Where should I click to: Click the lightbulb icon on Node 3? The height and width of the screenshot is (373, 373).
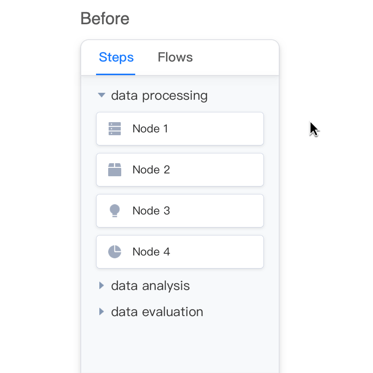115,211
